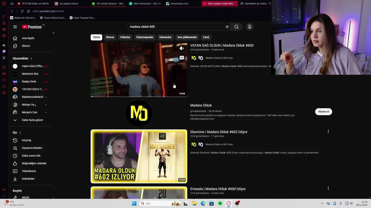Select the Tümü filter chip
371x208 pixels.
[96, 37]
